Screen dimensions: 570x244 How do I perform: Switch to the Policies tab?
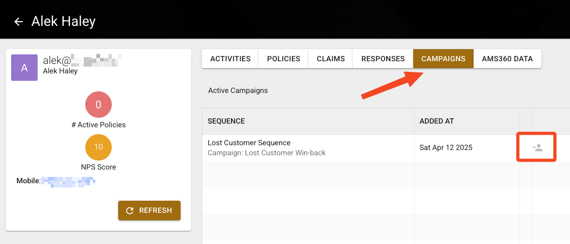pyautogui.click(x=283, y=59)
